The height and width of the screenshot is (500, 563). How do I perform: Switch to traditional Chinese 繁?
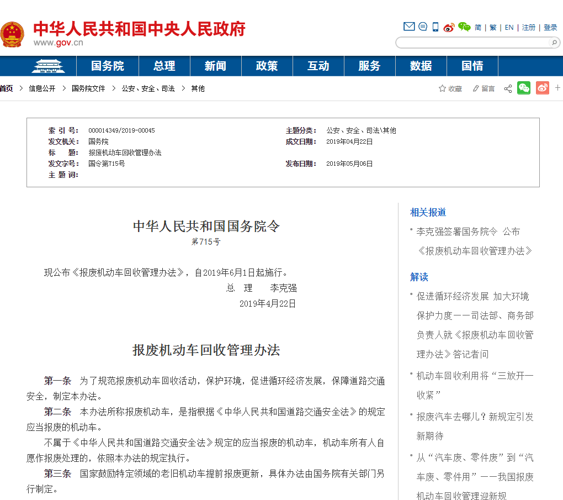point(493,27)
